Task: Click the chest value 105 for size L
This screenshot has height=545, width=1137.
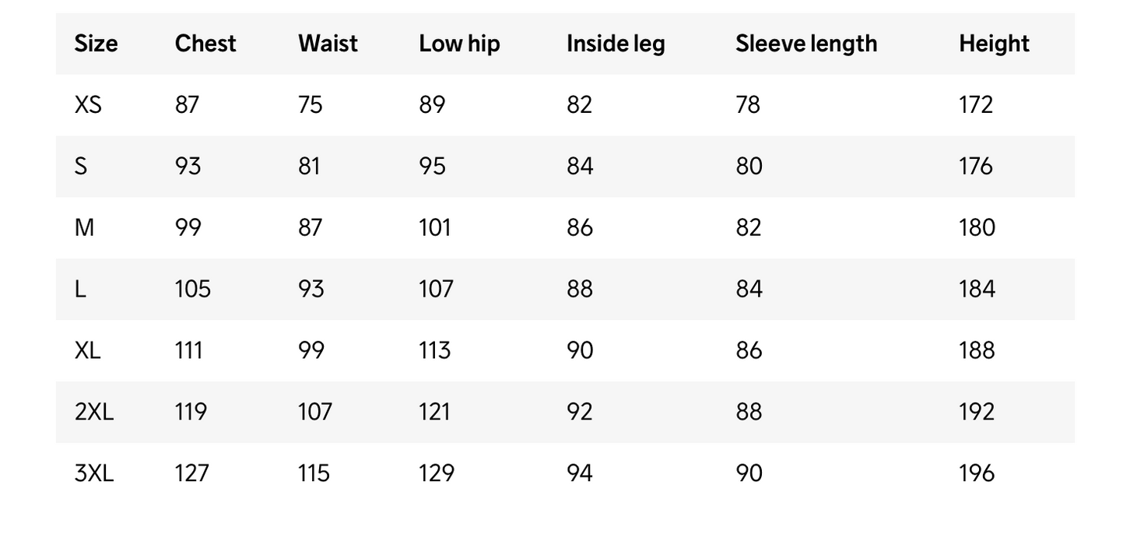Action: pyautogui.click(x=193, y=289)
